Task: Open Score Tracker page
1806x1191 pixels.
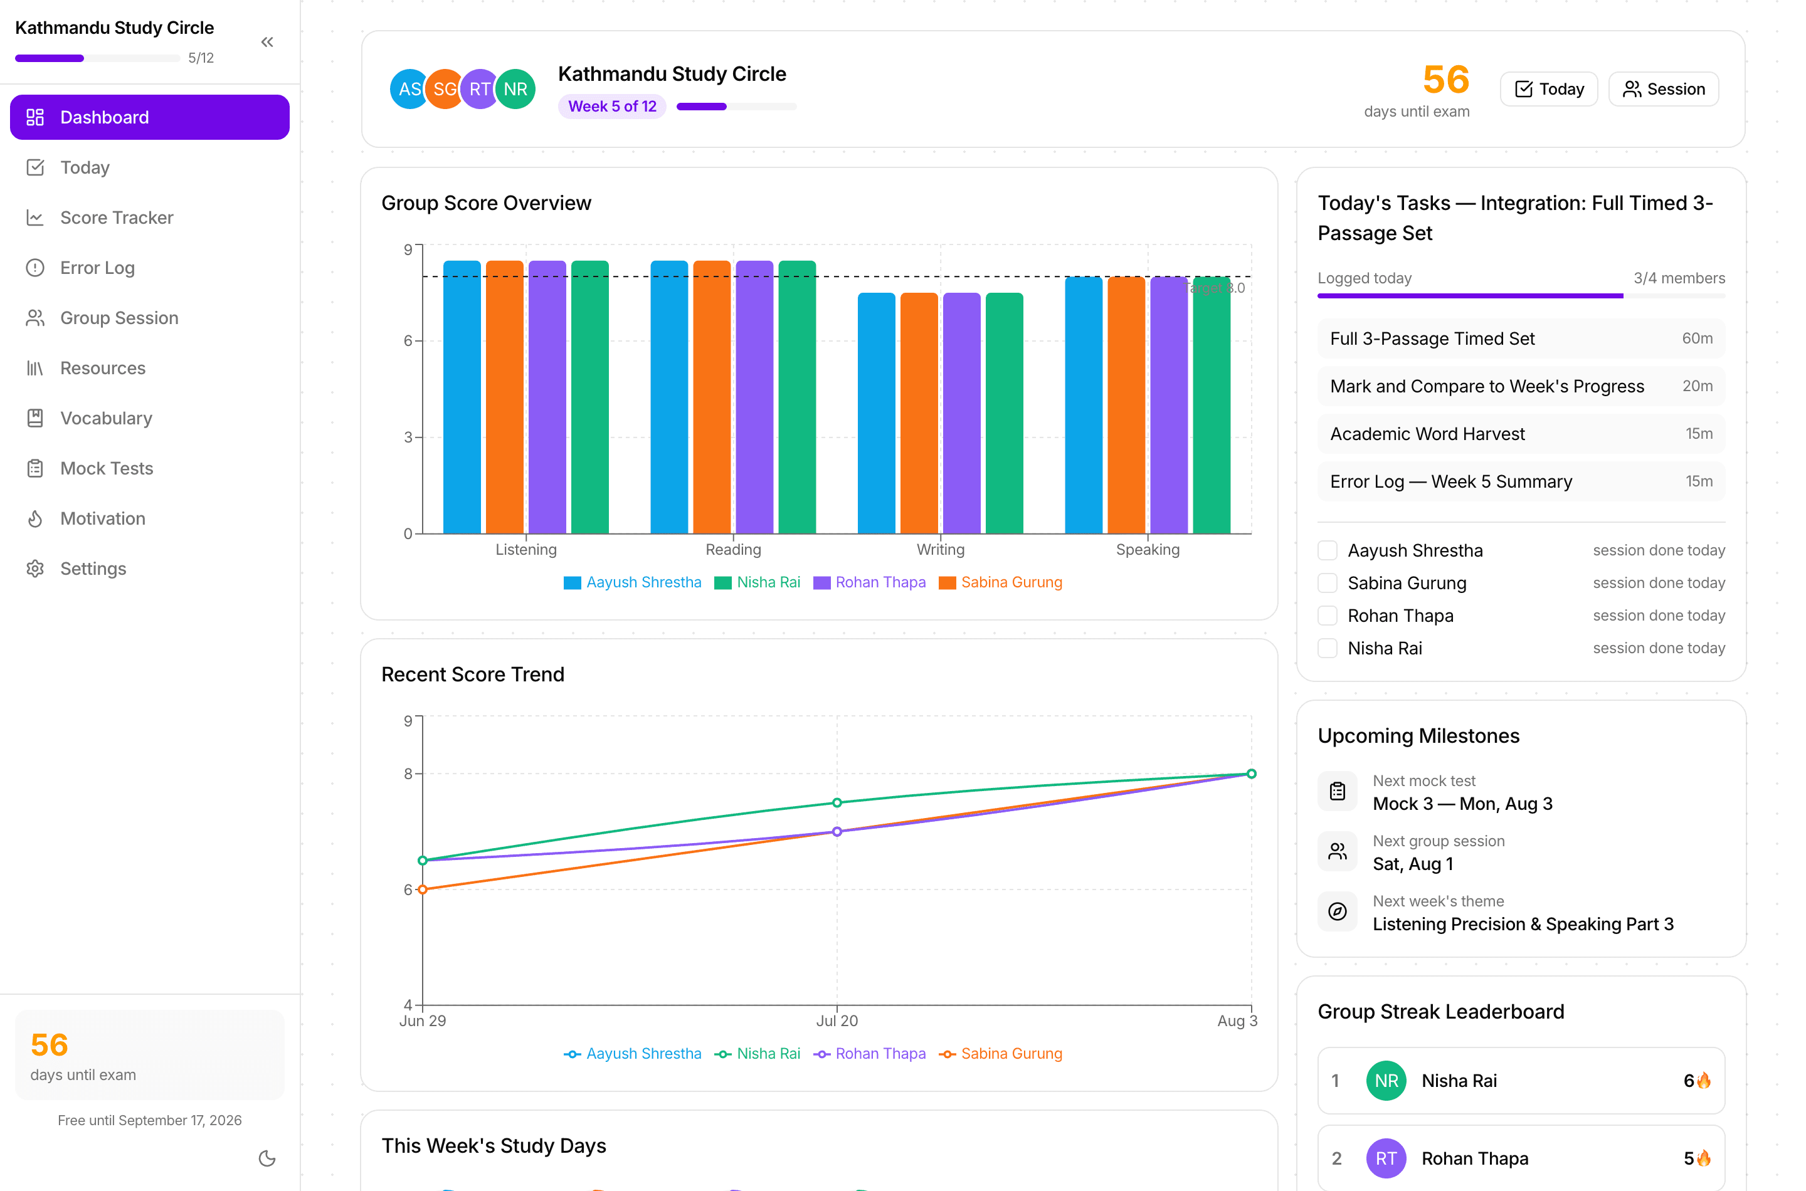Action: (150, 218)
